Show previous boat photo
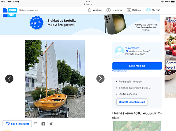Image resolution: width=176 pixels, height=131 pixels. [x=9, y=79]
